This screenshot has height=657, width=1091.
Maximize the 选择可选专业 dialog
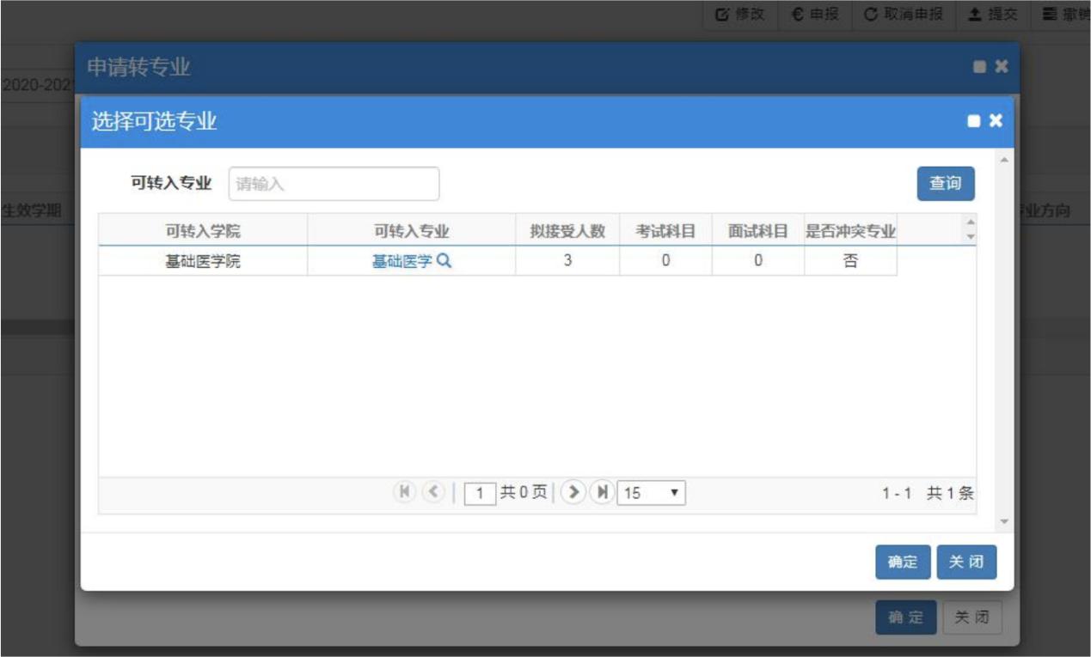point(974,121)
